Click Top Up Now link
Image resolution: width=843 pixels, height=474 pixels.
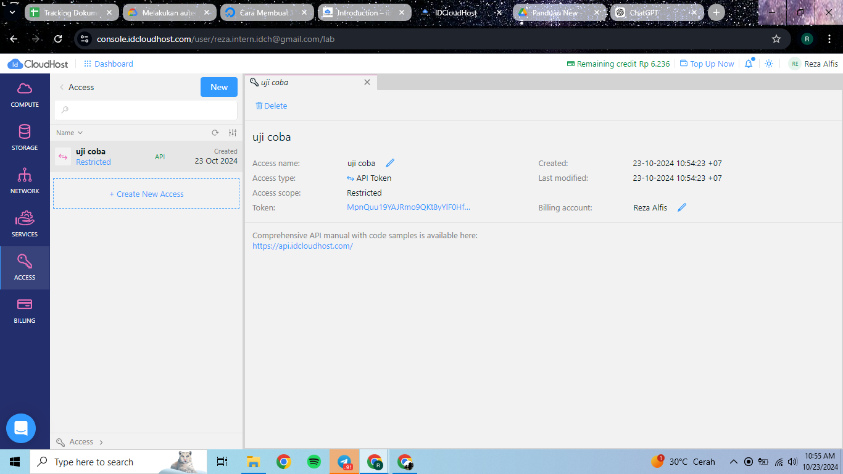pos(707,64)
